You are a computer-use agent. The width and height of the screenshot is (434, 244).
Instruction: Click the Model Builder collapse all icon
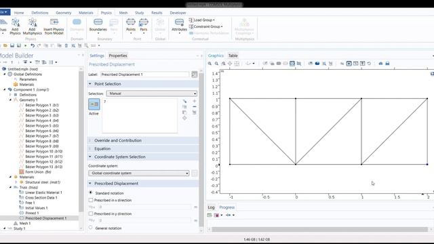pos(37,62)
